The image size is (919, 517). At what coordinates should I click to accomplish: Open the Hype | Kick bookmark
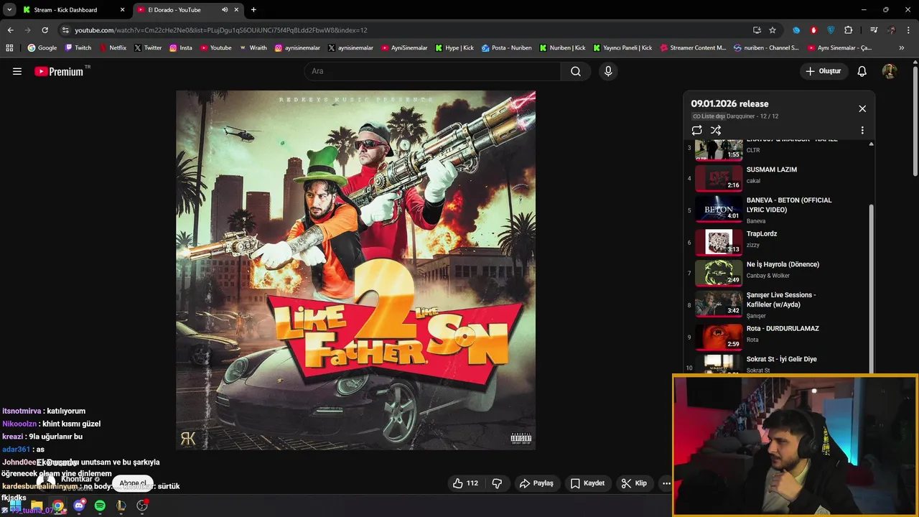click(x=454, y=48)
